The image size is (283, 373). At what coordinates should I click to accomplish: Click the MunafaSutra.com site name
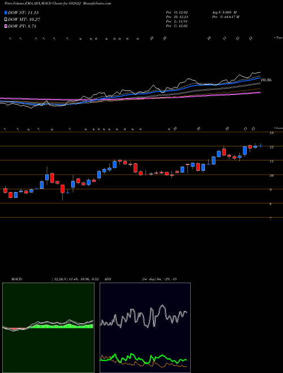tap(98, 4)
